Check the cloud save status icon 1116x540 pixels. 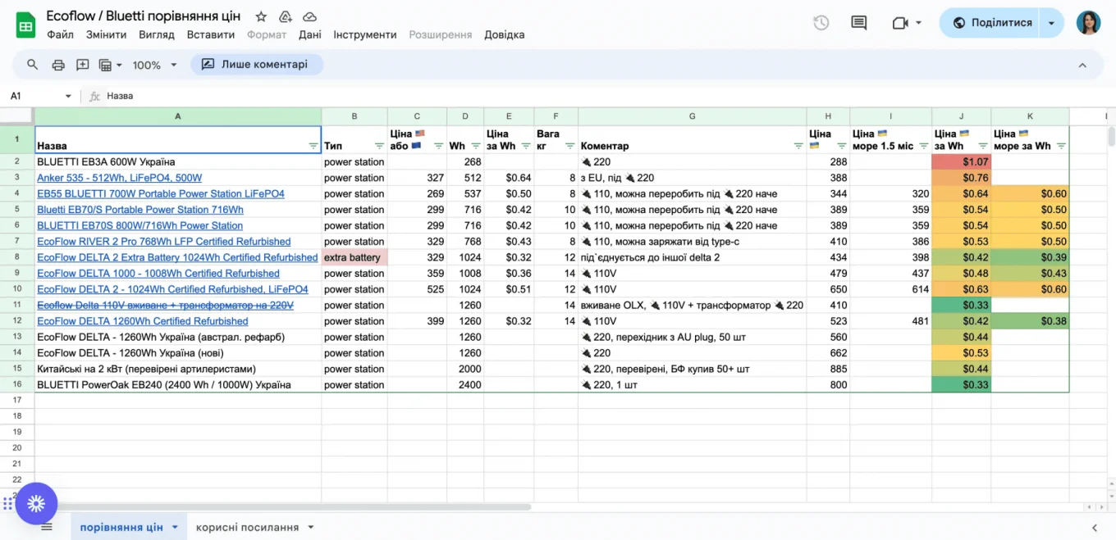click(x=309, y=16)
